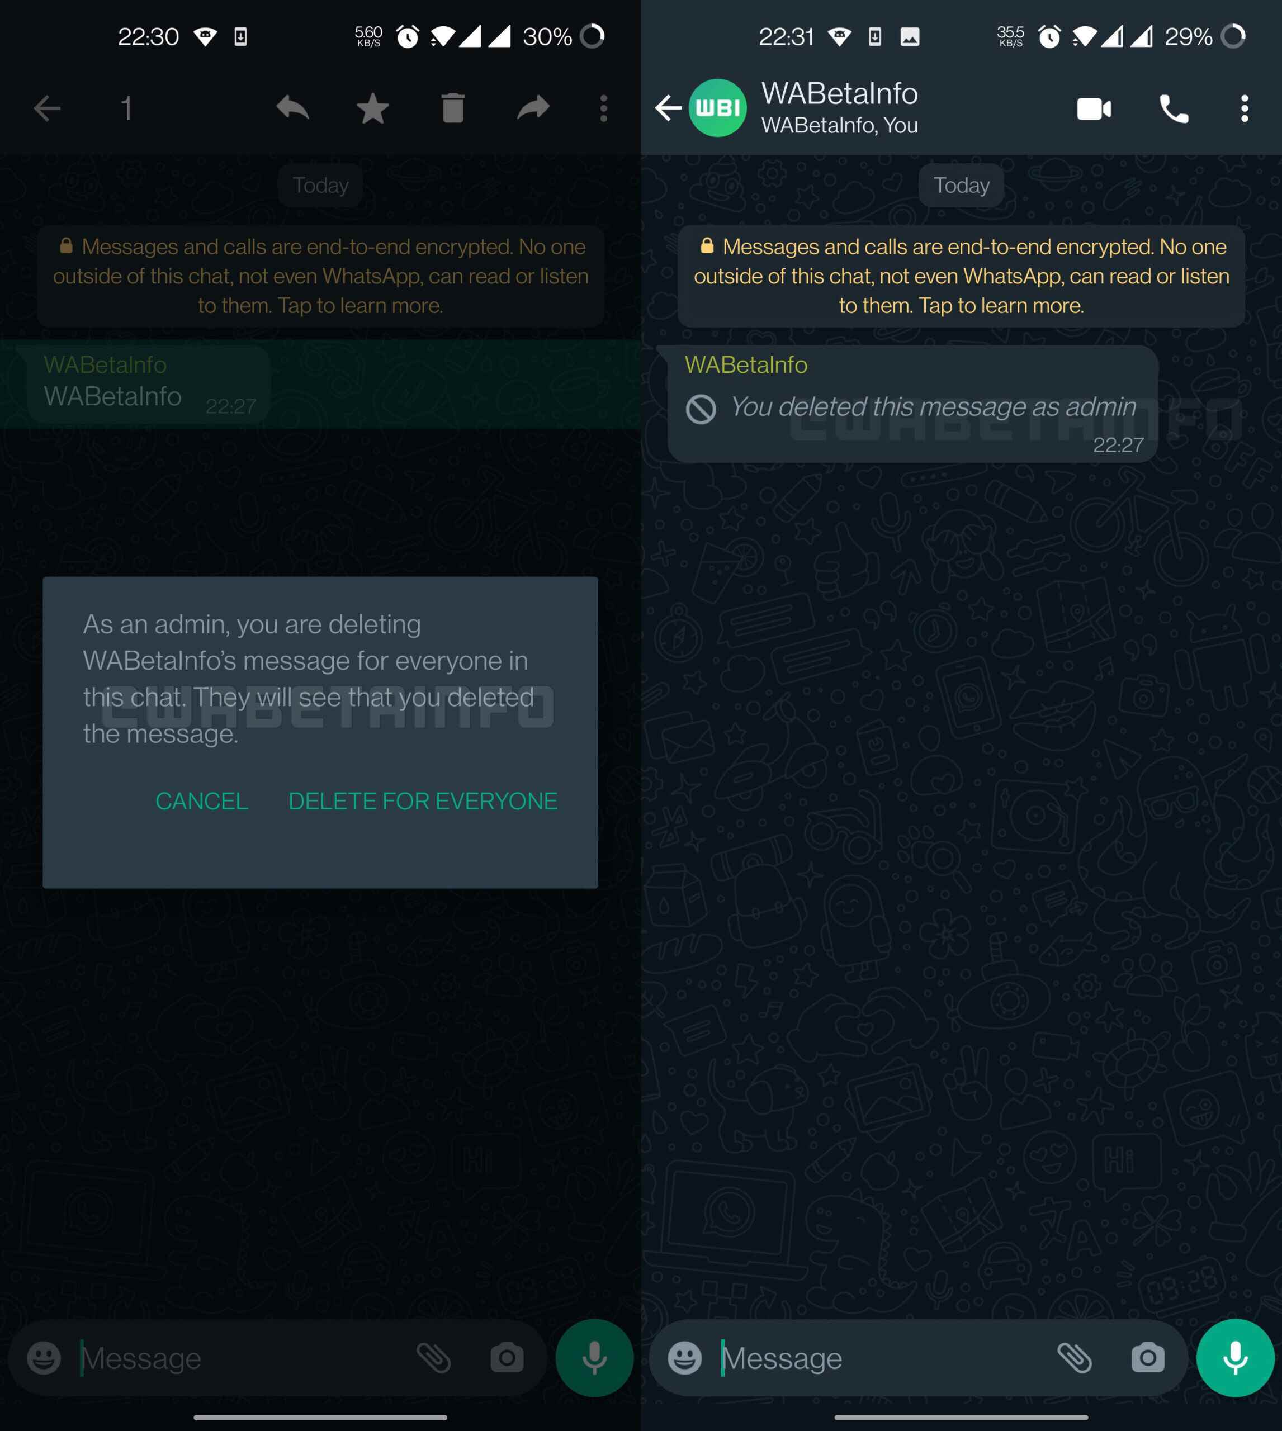The width and height of the screenshot is (1282, 1431).
Task: Tap the delete trash icon for message
Action: [452, 109]
